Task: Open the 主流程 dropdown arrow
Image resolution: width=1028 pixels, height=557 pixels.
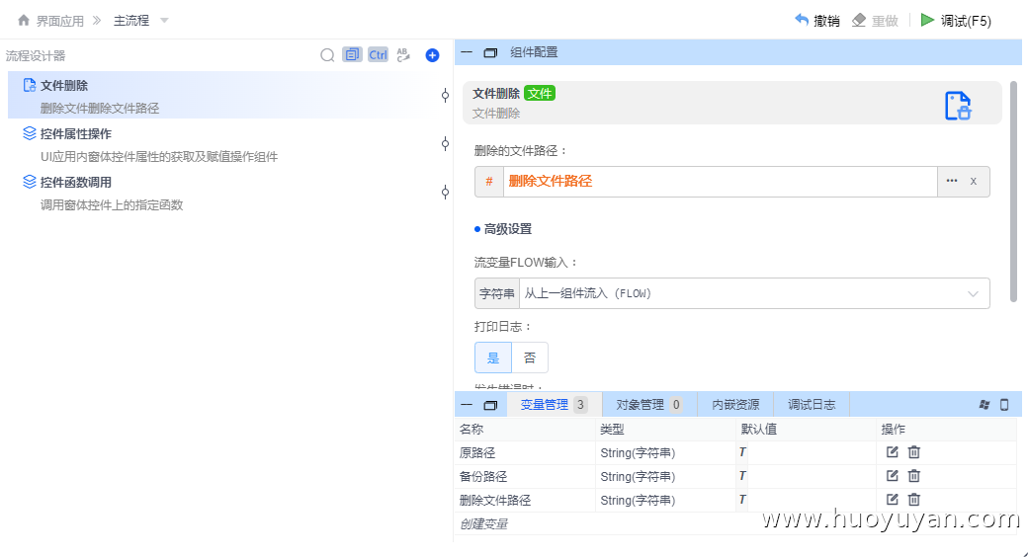Action: (x=164, y=21)
